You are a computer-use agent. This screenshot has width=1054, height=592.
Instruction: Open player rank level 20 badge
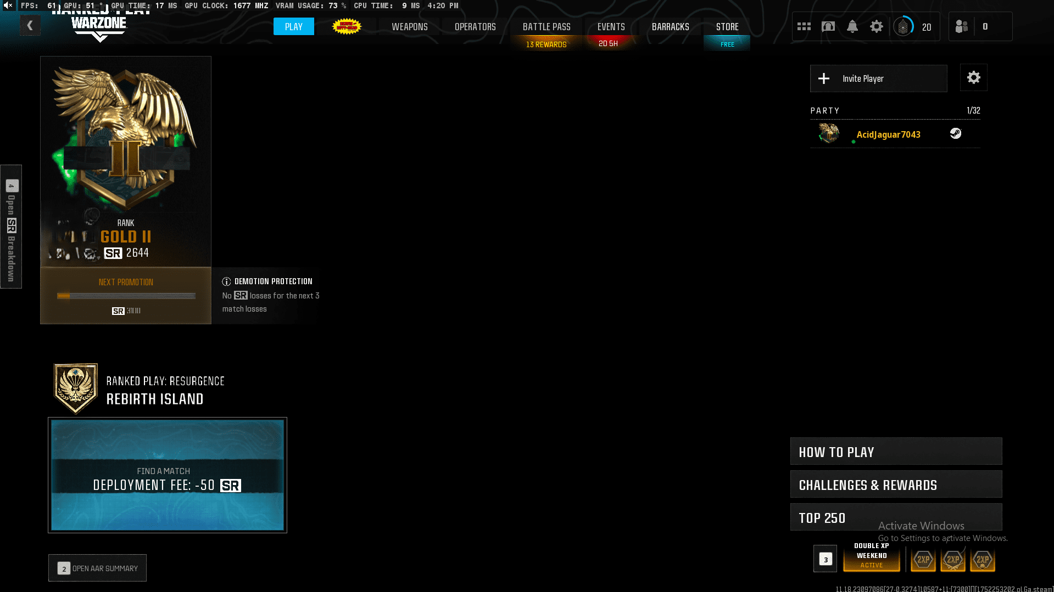904,26
